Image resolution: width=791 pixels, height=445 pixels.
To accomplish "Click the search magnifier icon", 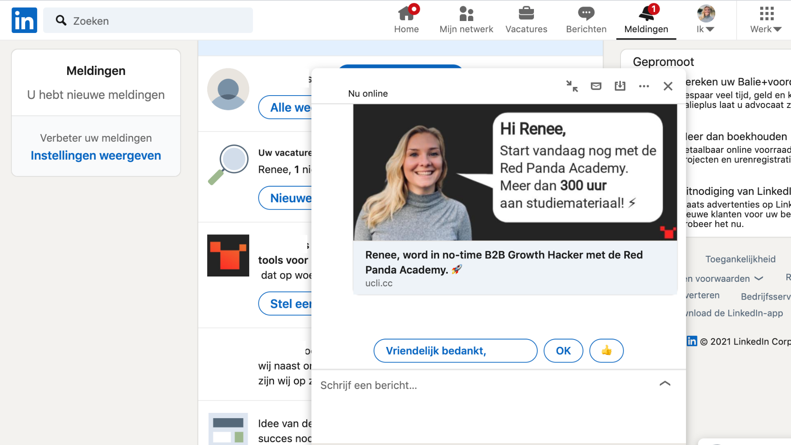I will [61, 20].
